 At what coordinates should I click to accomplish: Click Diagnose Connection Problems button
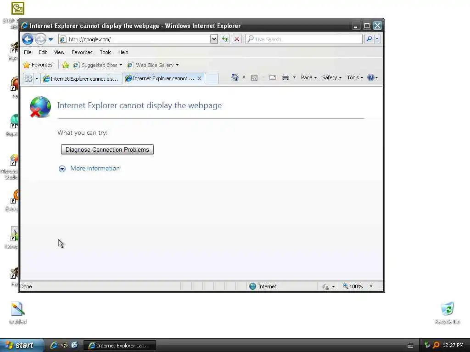(x=107, y=150)
